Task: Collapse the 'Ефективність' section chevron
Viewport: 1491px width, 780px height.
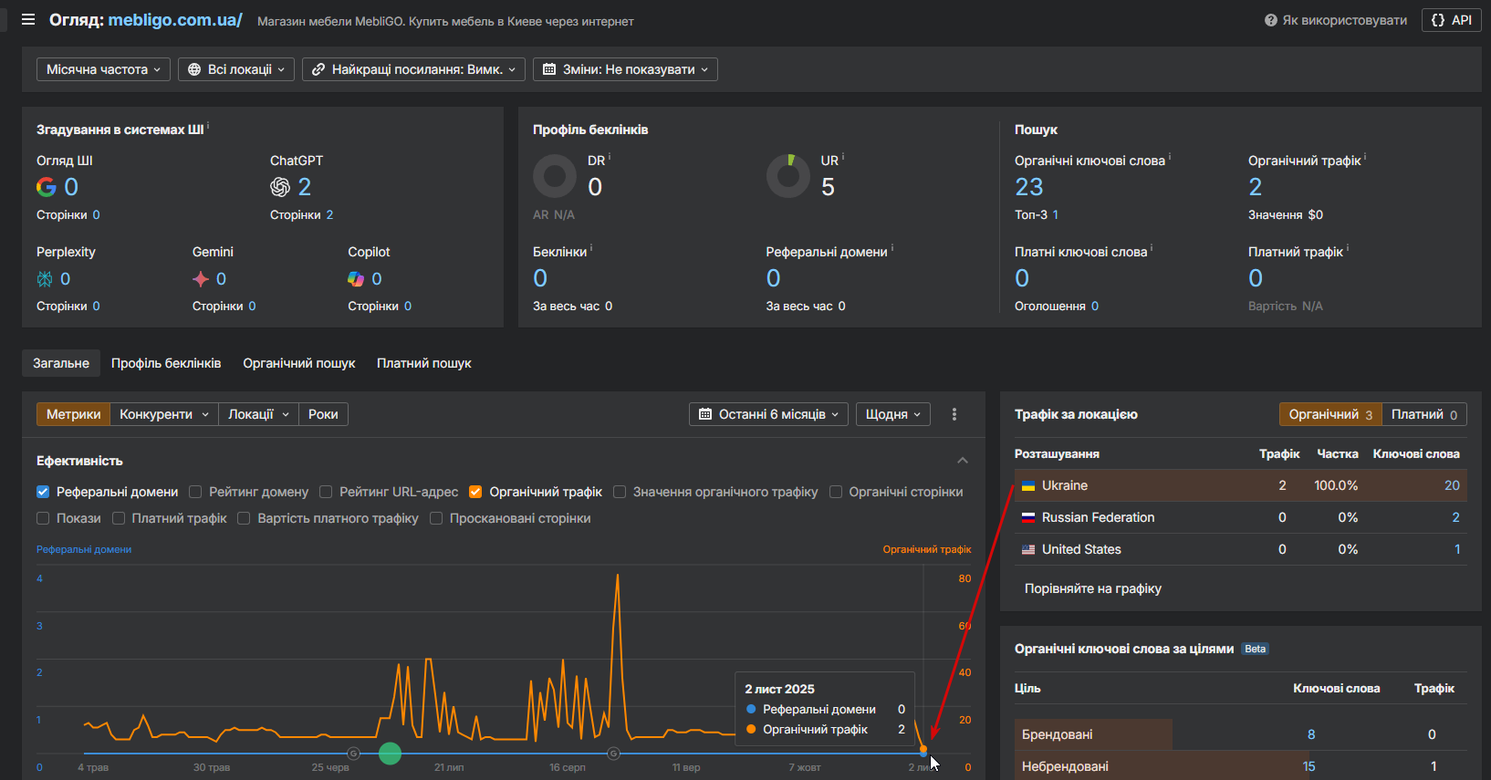Action: [x=963, y=461]
